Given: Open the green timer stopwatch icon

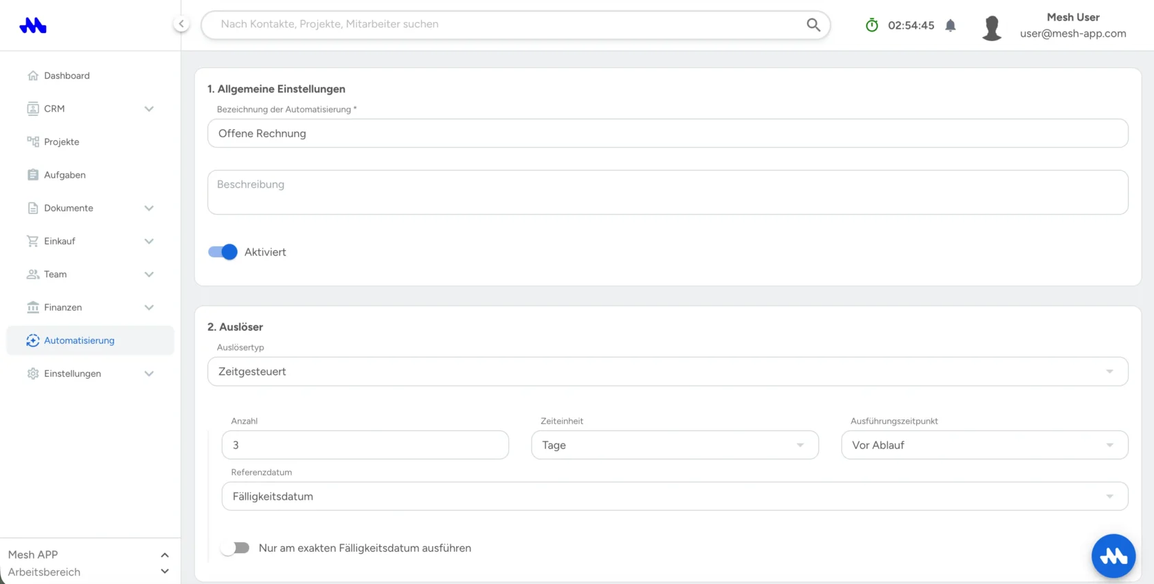Looking at the screenshot, I should click(x=872, y=25).
